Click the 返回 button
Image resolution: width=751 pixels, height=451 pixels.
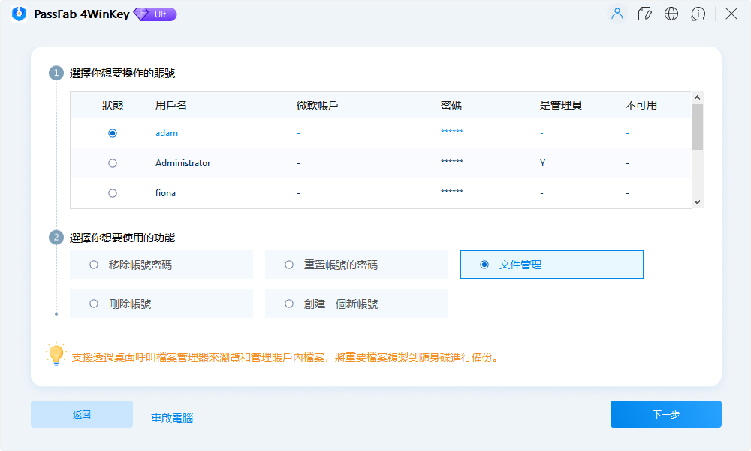(x=81, y=414)
